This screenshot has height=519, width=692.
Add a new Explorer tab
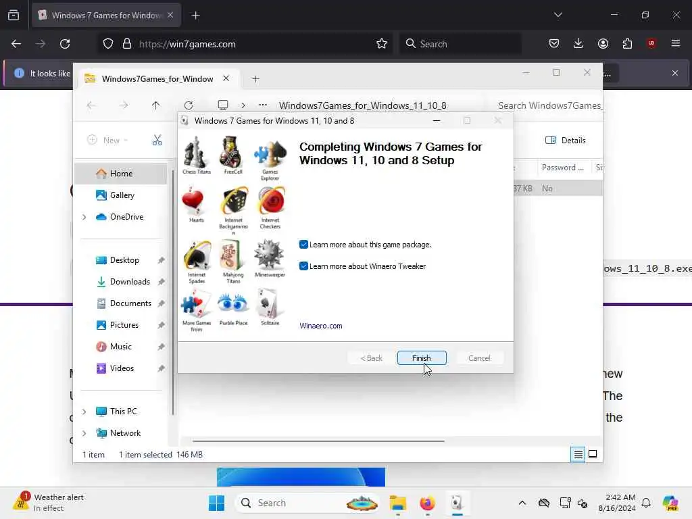coord(255,79)
